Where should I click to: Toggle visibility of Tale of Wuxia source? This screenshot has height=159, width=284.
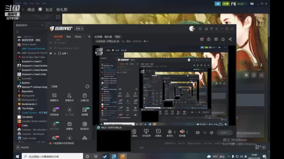(51, 48)
